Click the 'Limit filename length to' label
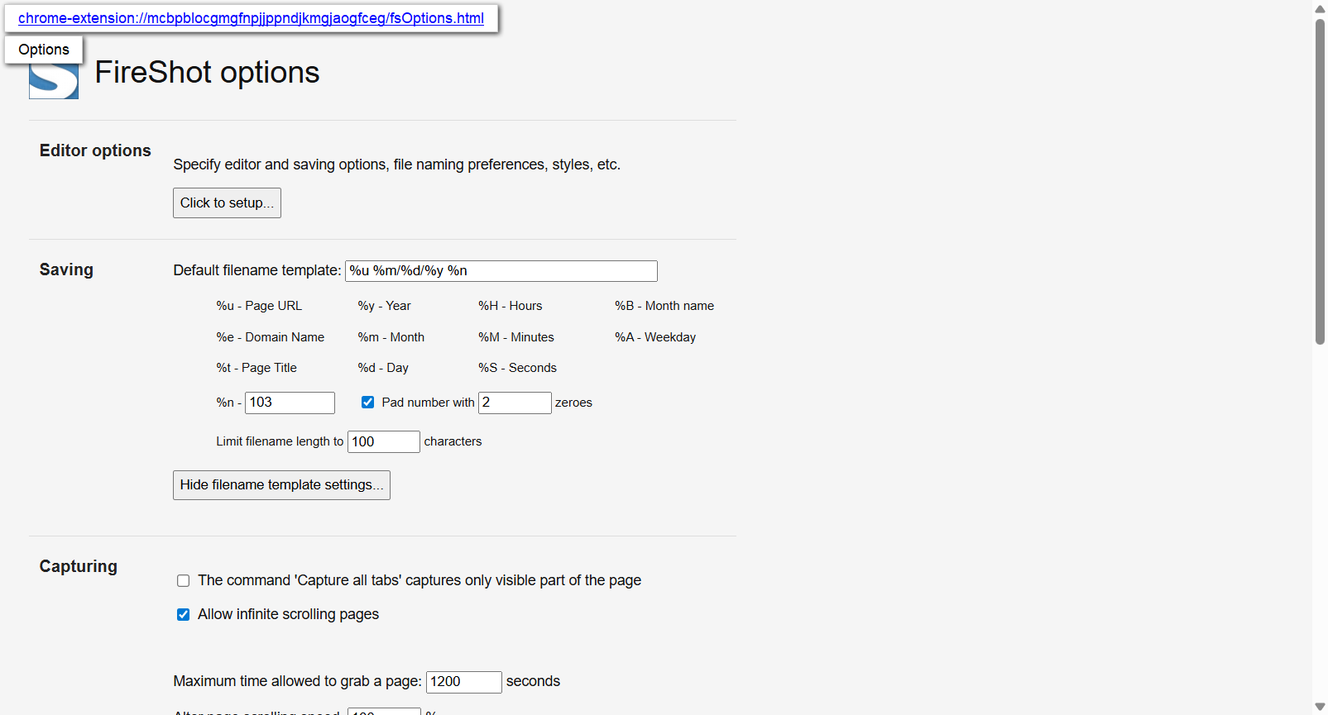 (280, 441)
